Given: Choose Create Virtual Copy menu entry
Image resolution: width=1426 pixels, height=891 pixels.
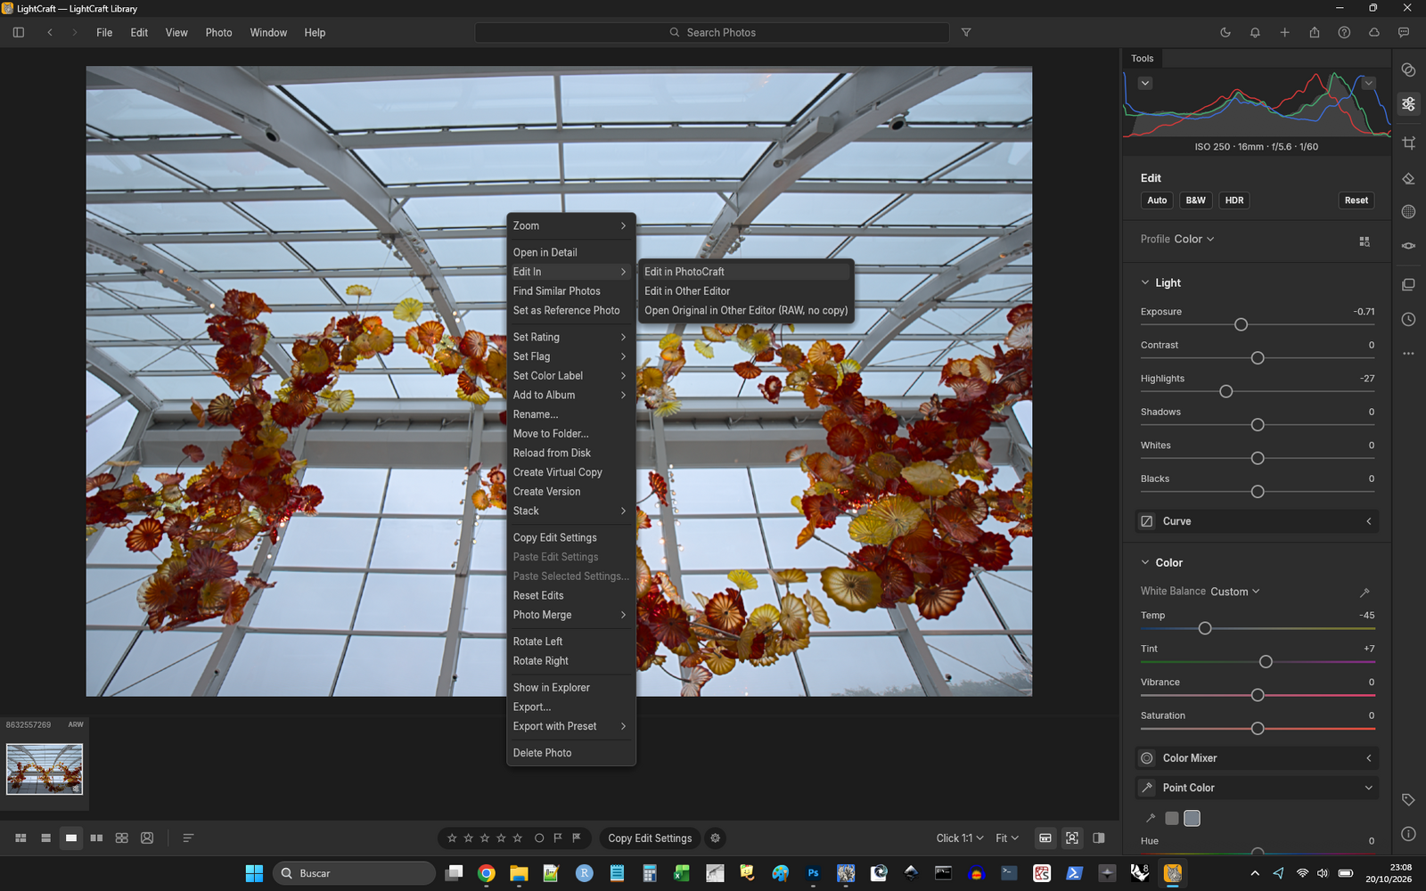Looking at the screenshot, I should point(570,472).
